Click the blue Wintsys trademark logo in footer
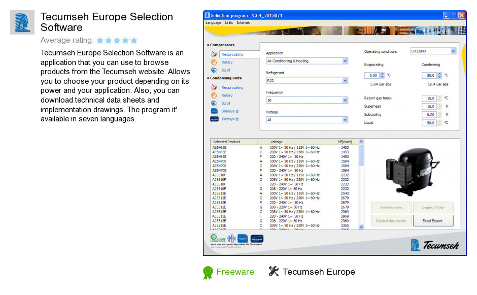Viewport: 477px width, 295px height. [x=257, y=239]
